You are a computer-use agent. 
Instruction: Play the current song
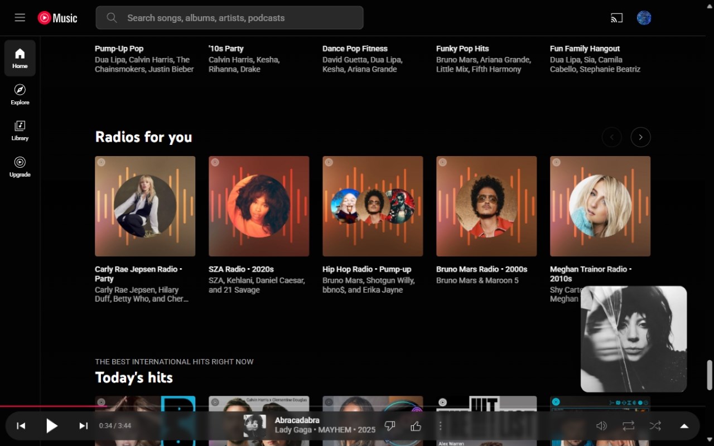click(51, 426)
